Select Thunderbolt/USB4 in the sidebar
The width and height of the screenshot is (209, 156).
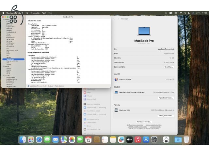12,61
